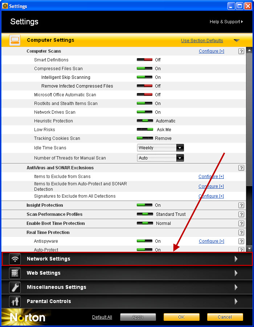The width and height of the screenshot is (254, 327).
Task: Open help for AntiVirus and SONAR Exclusions
Action: [x=241, y=168]
